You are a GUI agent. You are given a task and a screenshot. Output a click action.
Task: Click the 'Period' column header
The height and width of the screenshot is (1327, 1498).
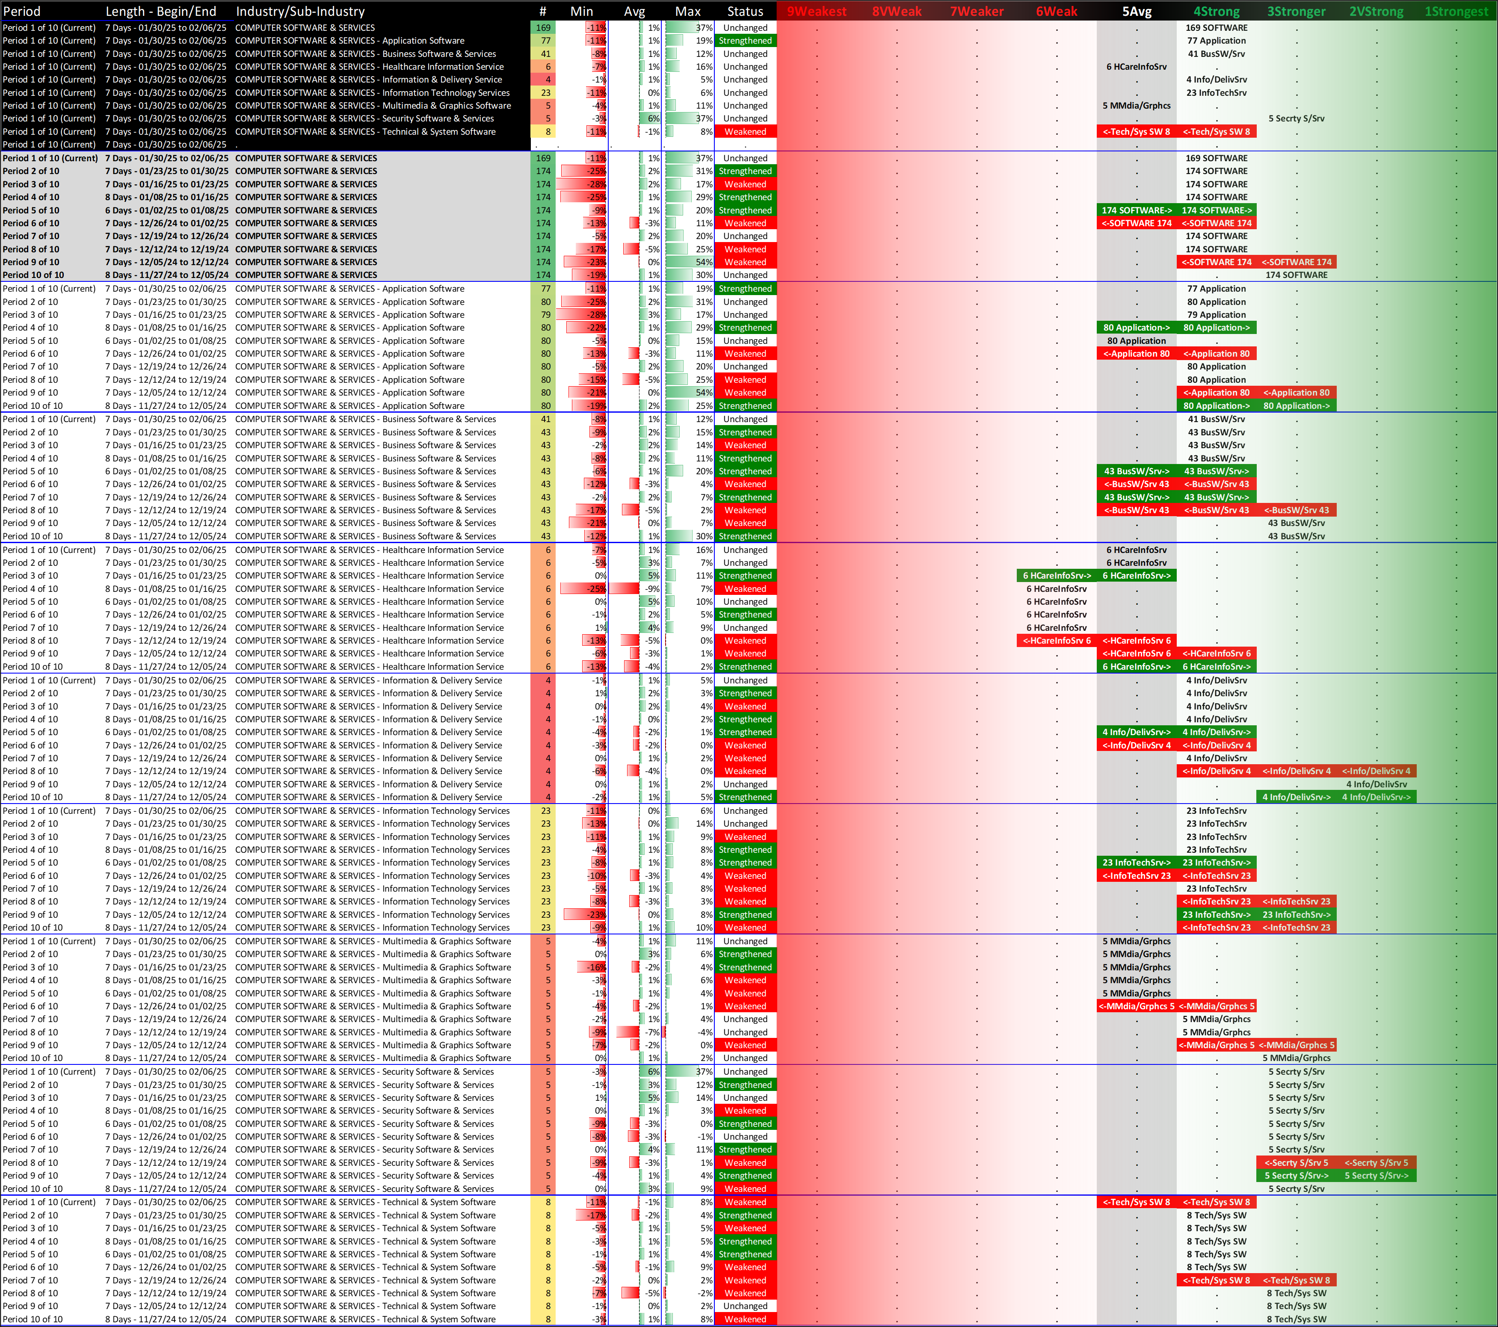(22, 11)
